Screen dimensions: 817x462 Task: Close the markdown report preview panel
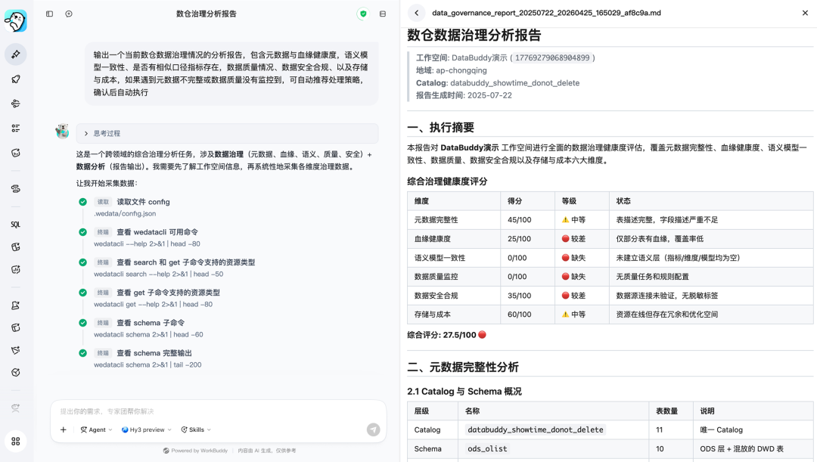pyautogui.click(x=805, y=13)
